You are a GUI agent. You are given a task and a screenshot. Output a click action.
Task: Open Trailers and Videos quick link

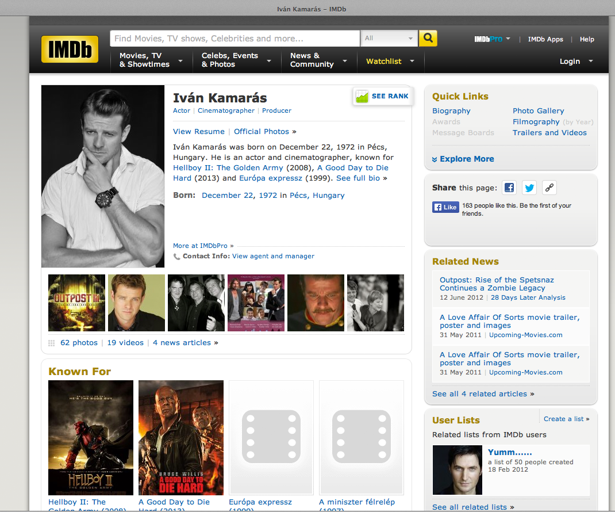[x=550, y=133]
